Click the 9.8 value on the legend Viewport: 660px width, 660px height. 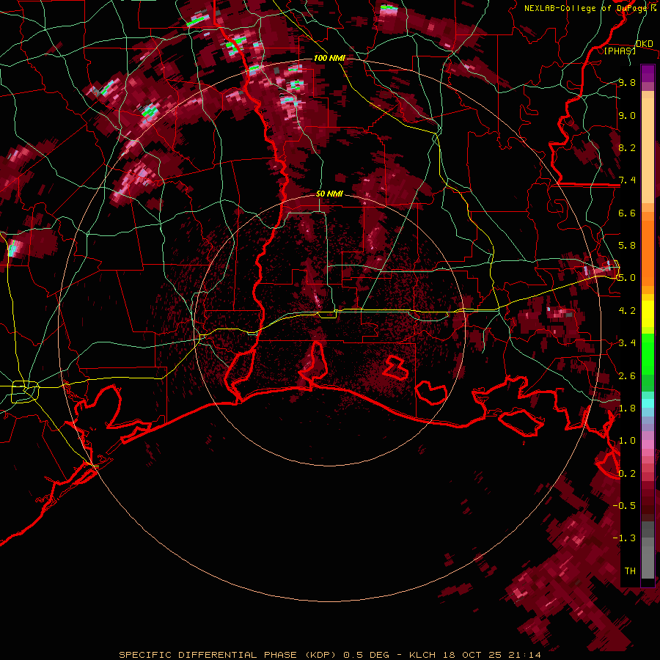point(627,82)
